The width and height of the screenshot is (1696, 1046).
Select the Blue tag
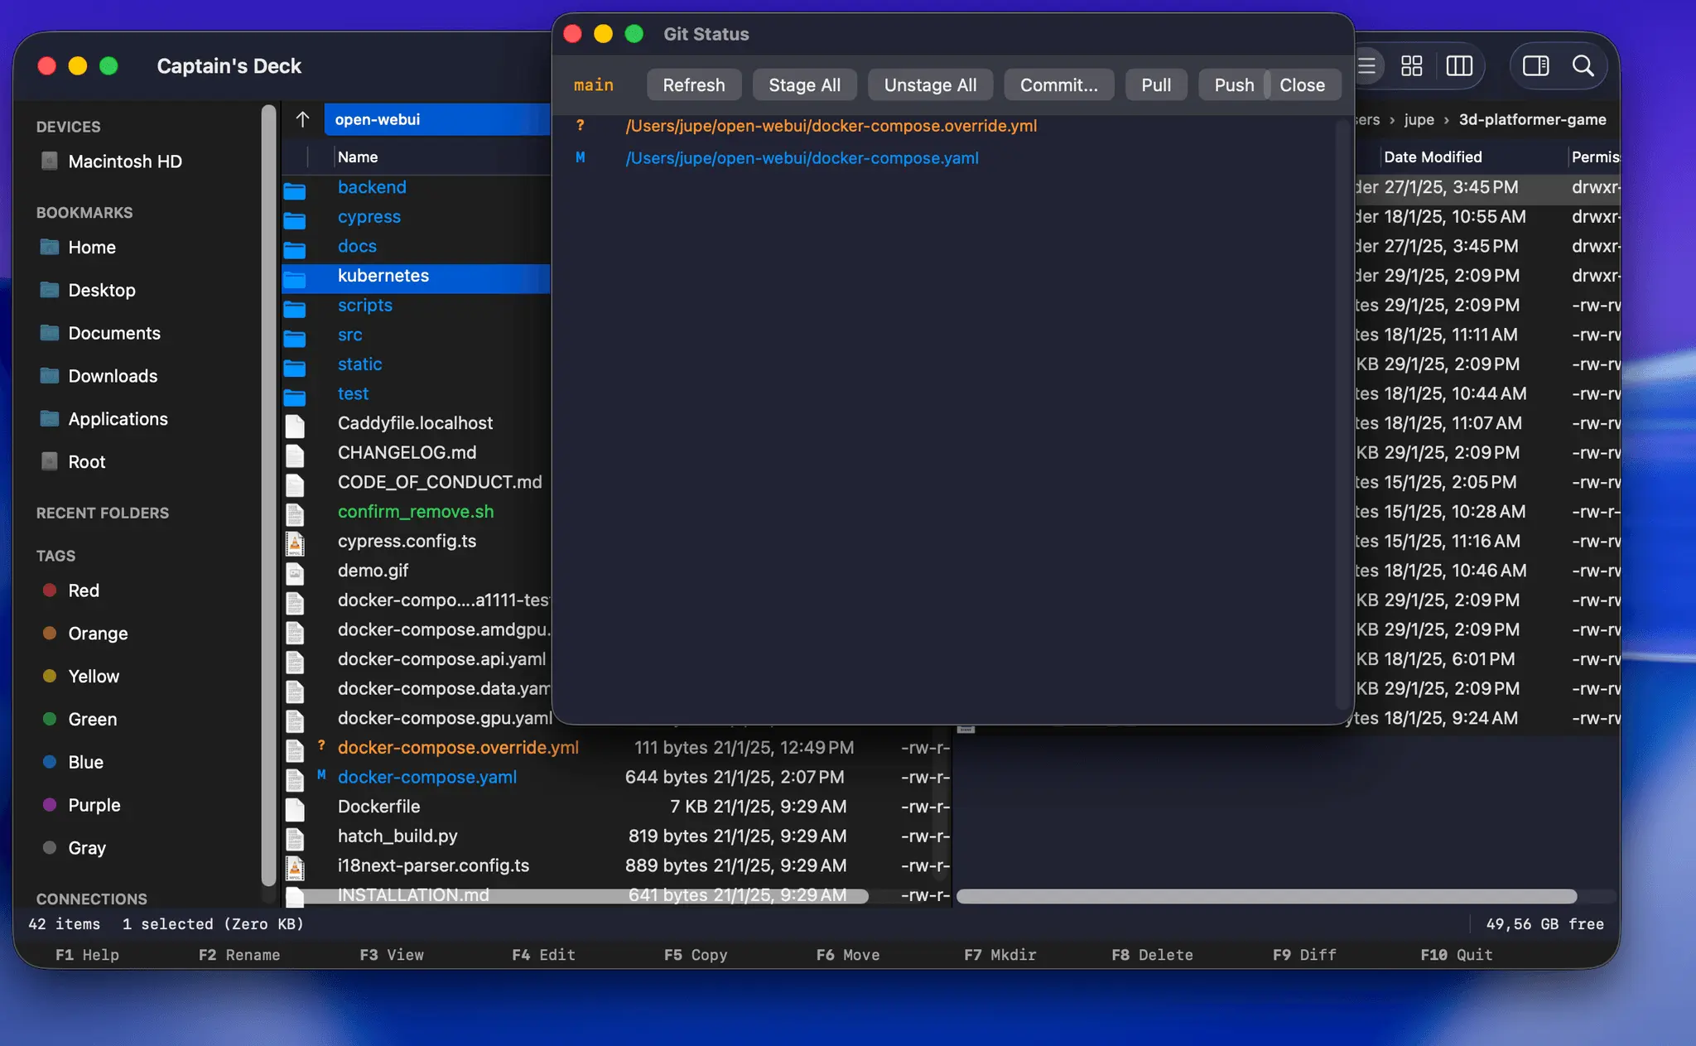pyautogui.click(x=85, y=763)
